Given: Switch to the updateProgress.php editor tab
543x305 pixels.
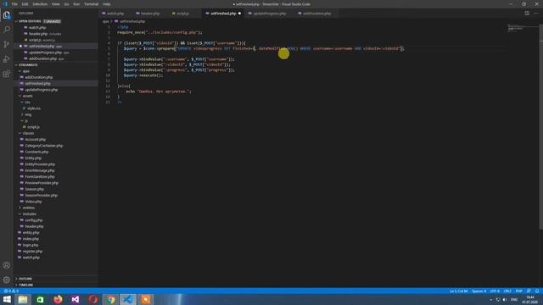Looking at the screenshot, I should pyautogui.click(x=270, y=14).
